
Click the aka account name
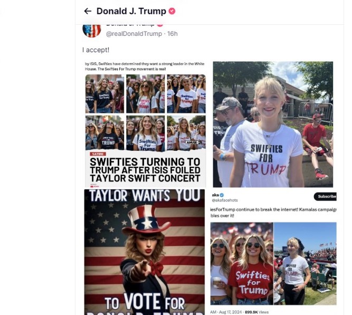[x=215, y=195]
